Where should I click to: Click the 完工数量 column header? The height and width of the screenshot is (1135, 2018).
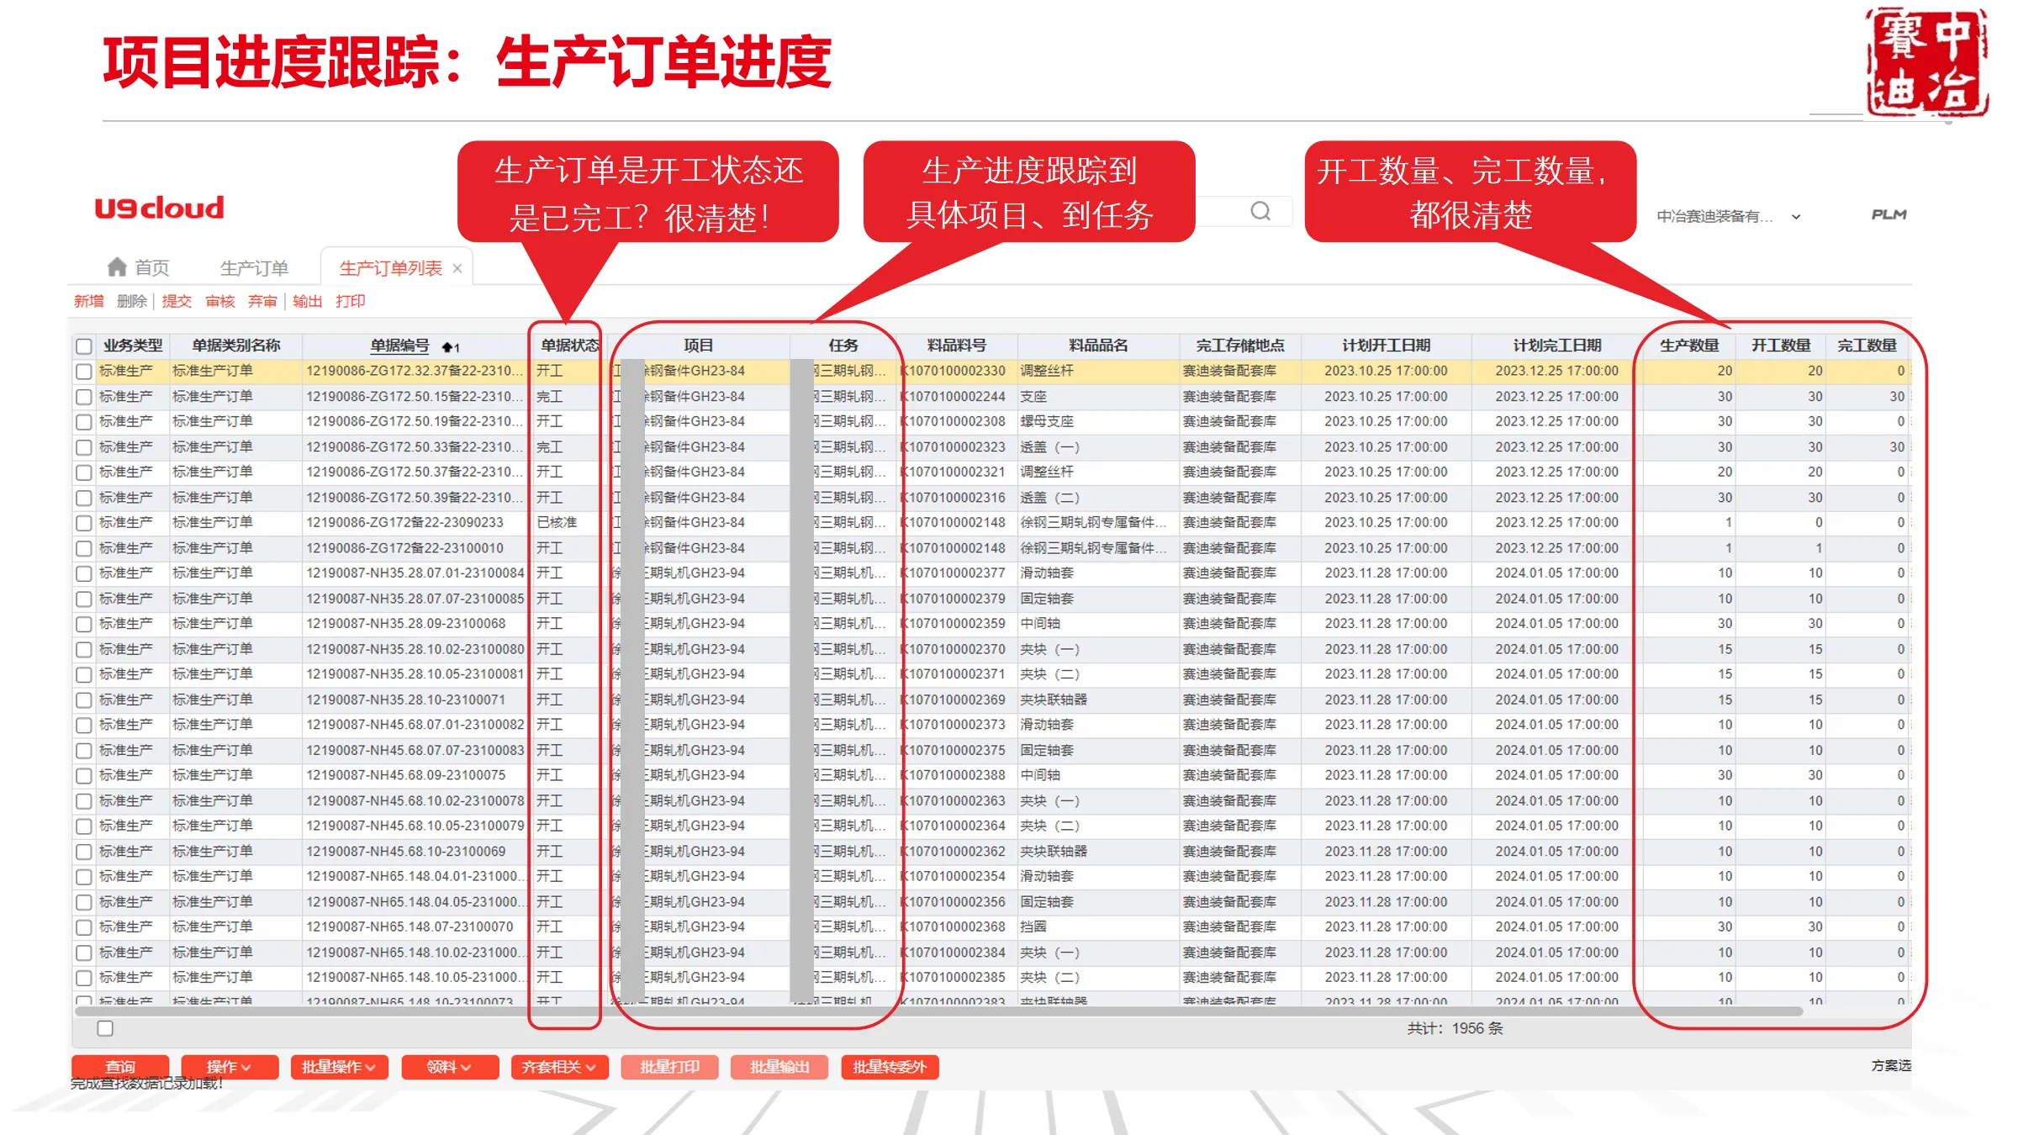(1867, 346)
